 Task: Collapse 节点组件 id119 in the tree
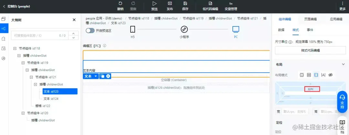pos(23,63)
